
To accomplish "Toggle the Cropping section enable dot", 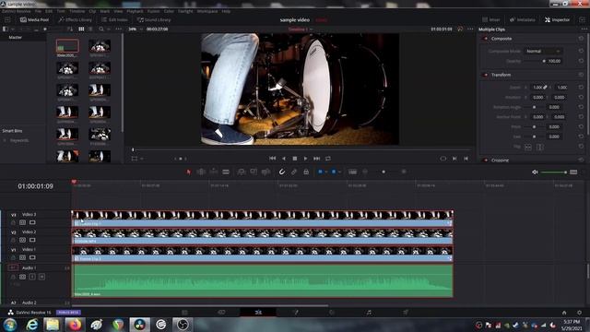I will pos(486,160).
